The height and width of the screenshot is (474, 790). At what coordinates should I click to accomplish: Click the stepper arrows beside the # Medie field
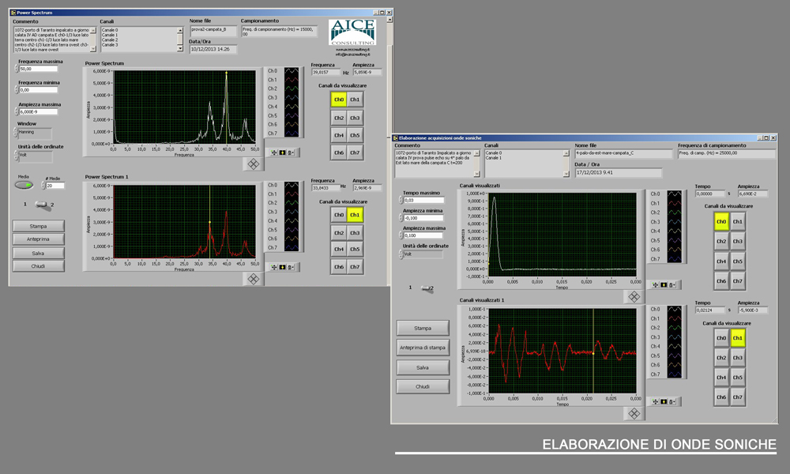pyautogui.click(x=43, y=186)
